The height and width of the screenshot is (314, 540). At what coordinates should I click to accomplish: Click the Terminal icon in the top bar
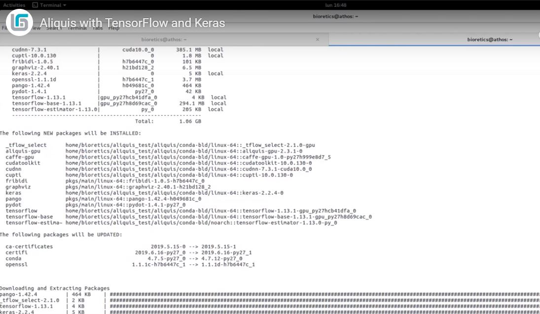coord(35,5)
